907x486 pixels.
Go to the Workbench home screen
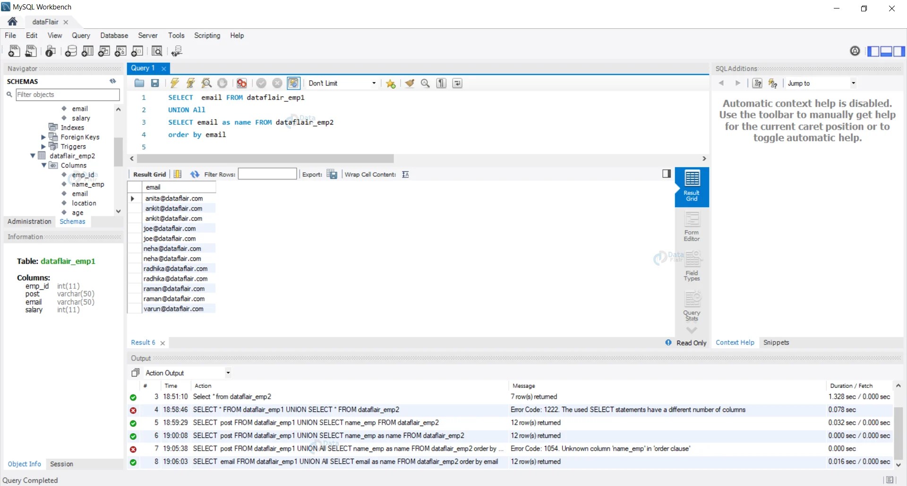13,22
